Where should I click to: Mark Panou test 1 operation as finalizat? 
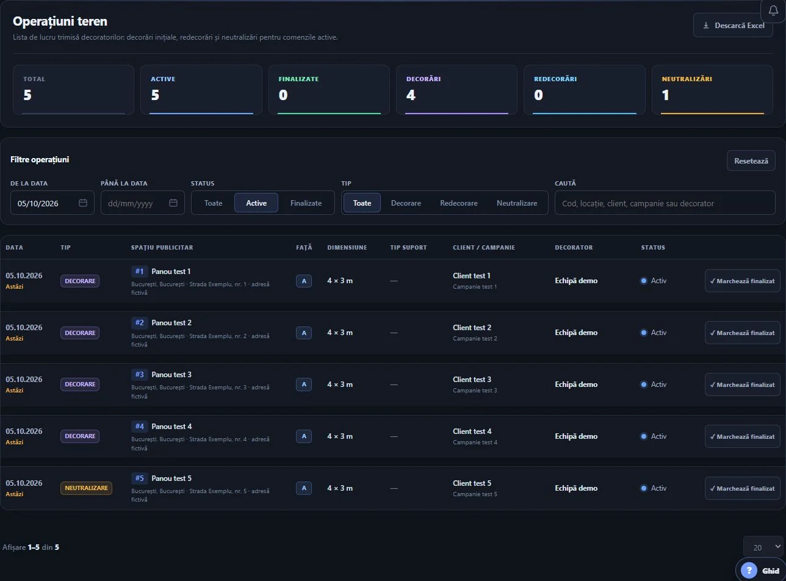coord(743,281)
